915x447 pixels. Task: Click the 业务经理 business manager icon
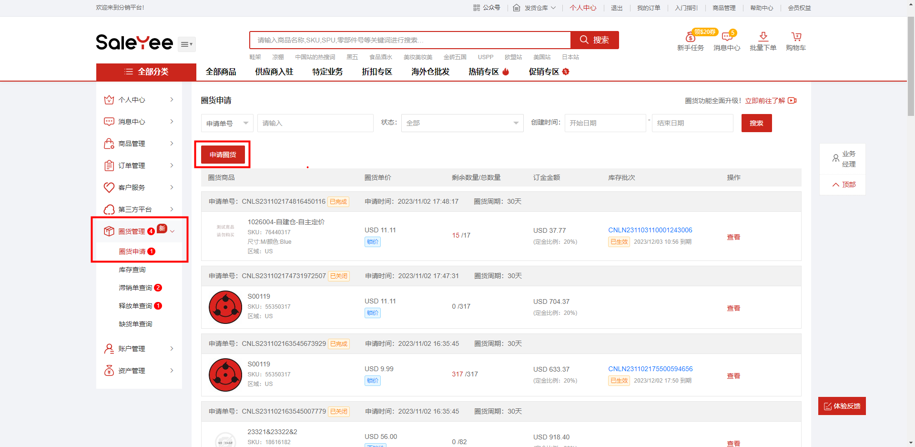point(836,158)
